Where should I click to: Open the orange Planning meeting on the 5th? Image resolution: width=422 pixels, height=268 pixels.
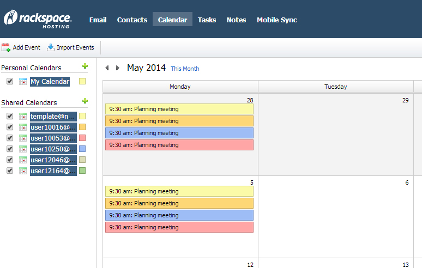pos(179,203)
